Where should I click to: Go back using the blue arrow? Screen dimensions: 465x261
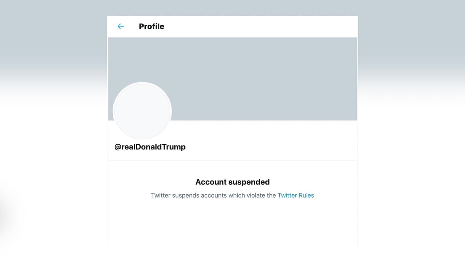tap(121, 26)
